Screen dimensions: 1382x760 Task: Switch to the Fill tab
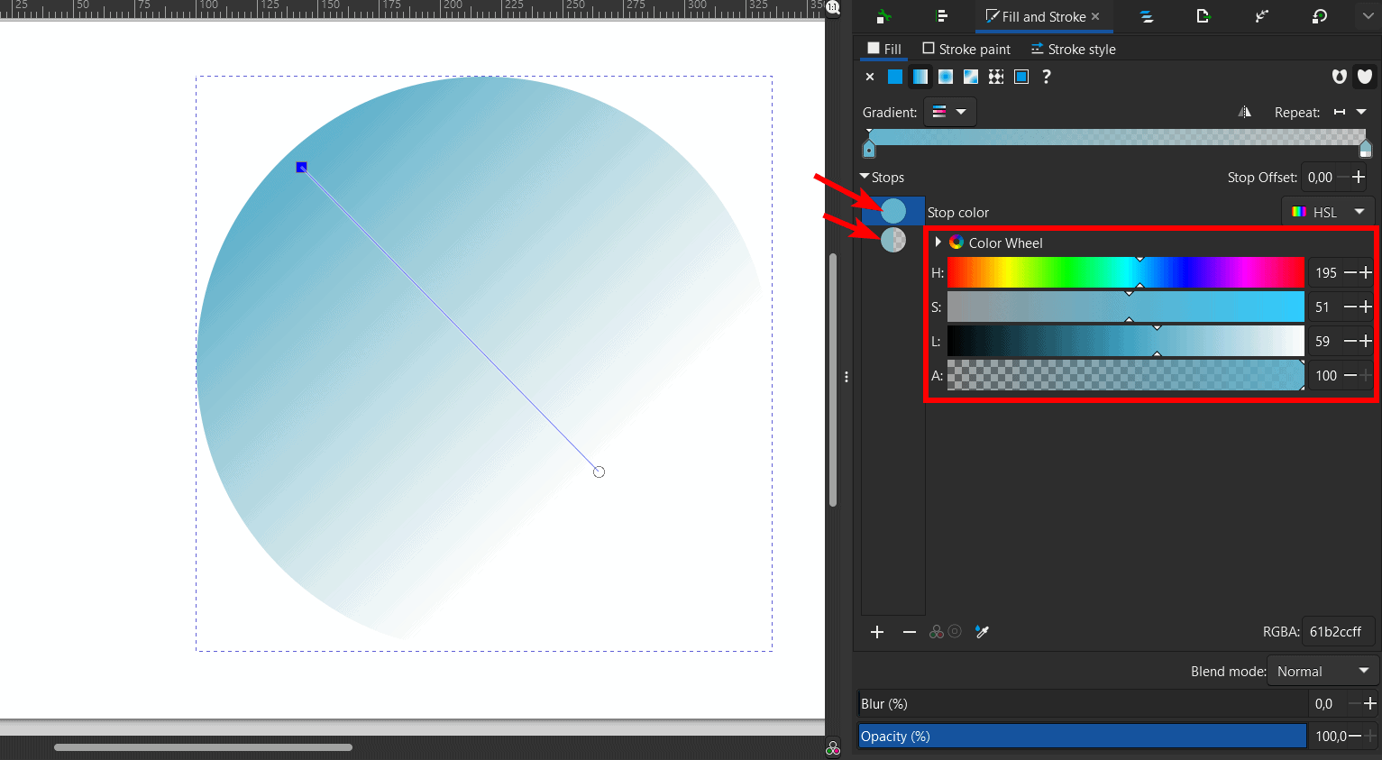point(884,49)
